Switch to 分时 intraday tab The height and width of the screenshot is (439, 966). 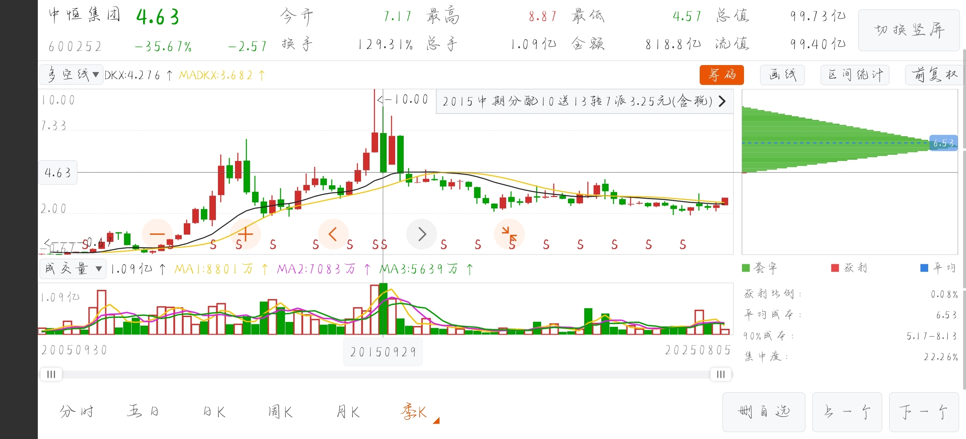click(76, 412)
